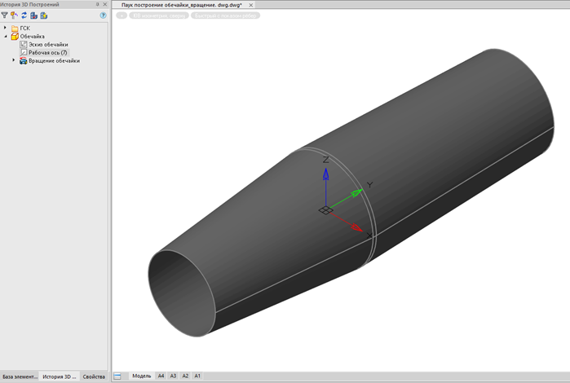Open help with the blue question mark icon
This screenshot has width=570, height=383.
(x=103, y=15)
